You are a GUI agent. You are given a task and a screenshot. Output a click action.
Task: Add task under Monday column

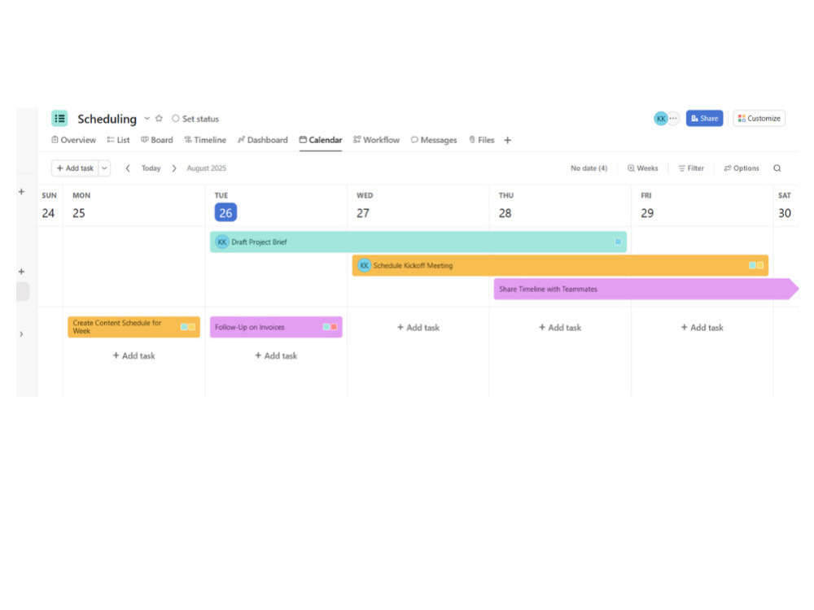click(x=134, y=356)
